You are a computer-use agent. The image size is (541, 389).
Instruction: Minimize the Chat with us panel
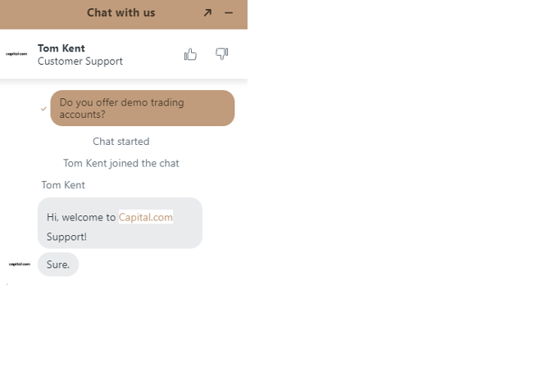click(229, 13)
